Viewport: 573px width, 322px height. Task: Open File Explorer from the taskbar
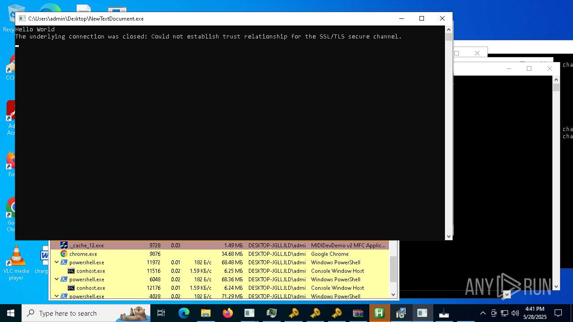[x=205, y=313]
